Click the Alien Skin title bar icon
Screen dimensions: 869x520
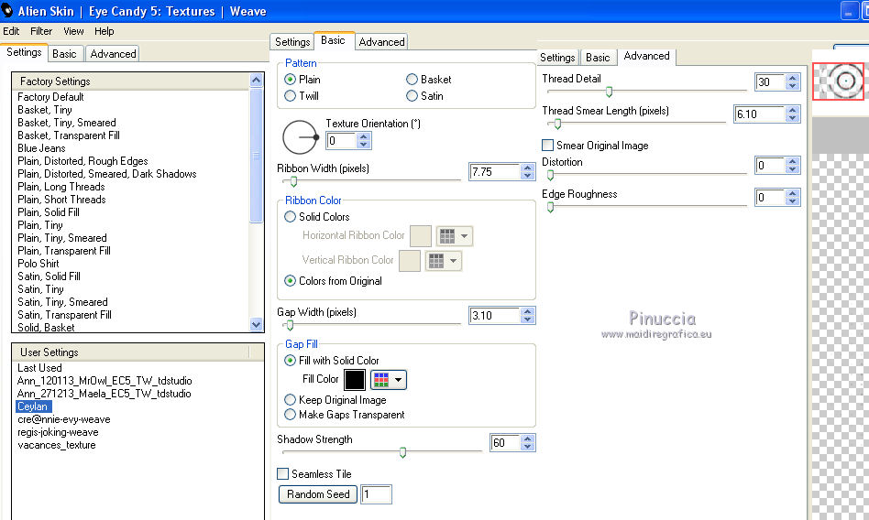coord(10,11)
